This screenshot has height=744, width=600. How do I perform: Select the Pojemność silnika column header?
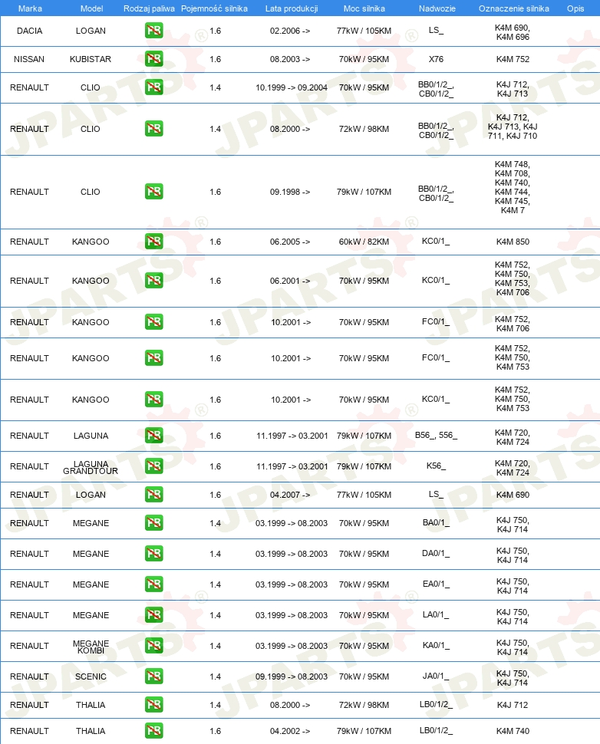pos(215,8)
